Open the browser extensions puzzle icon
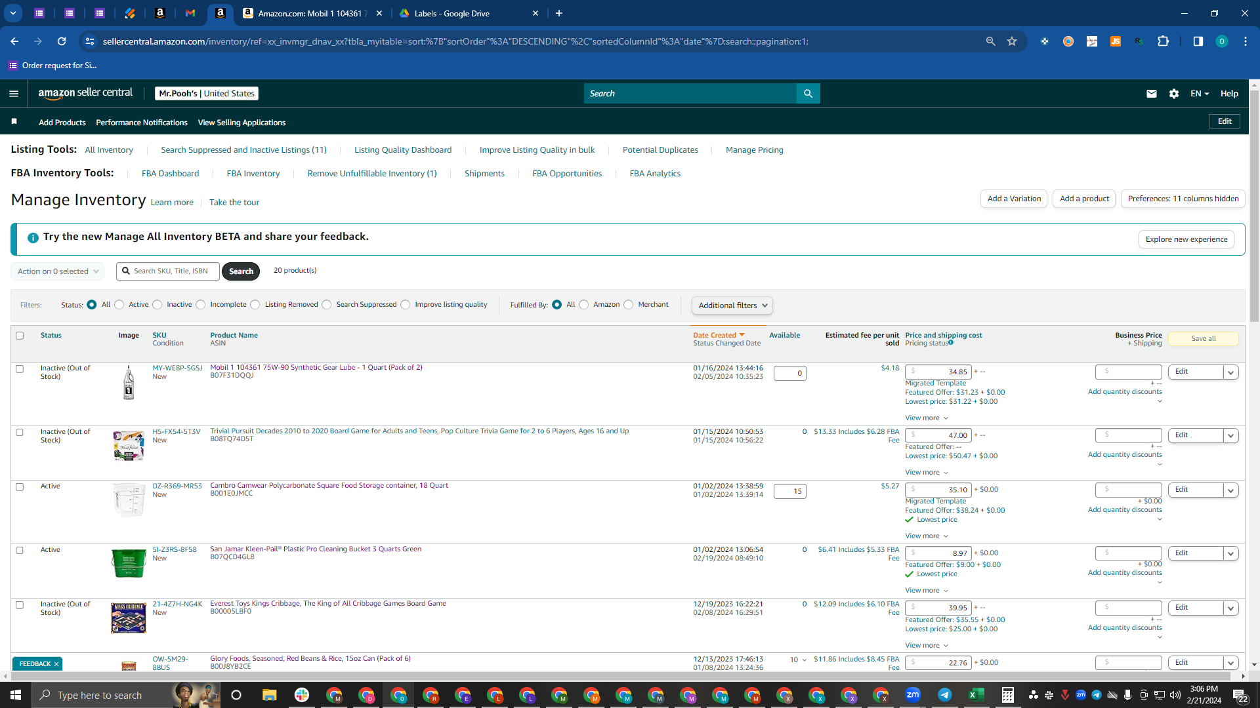Screen dimensions: 1260x708 click(1163, 41)
